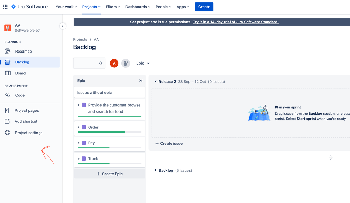Click Create issue in Release 2
Screen dimensions: 350x203
click(169, 143)
